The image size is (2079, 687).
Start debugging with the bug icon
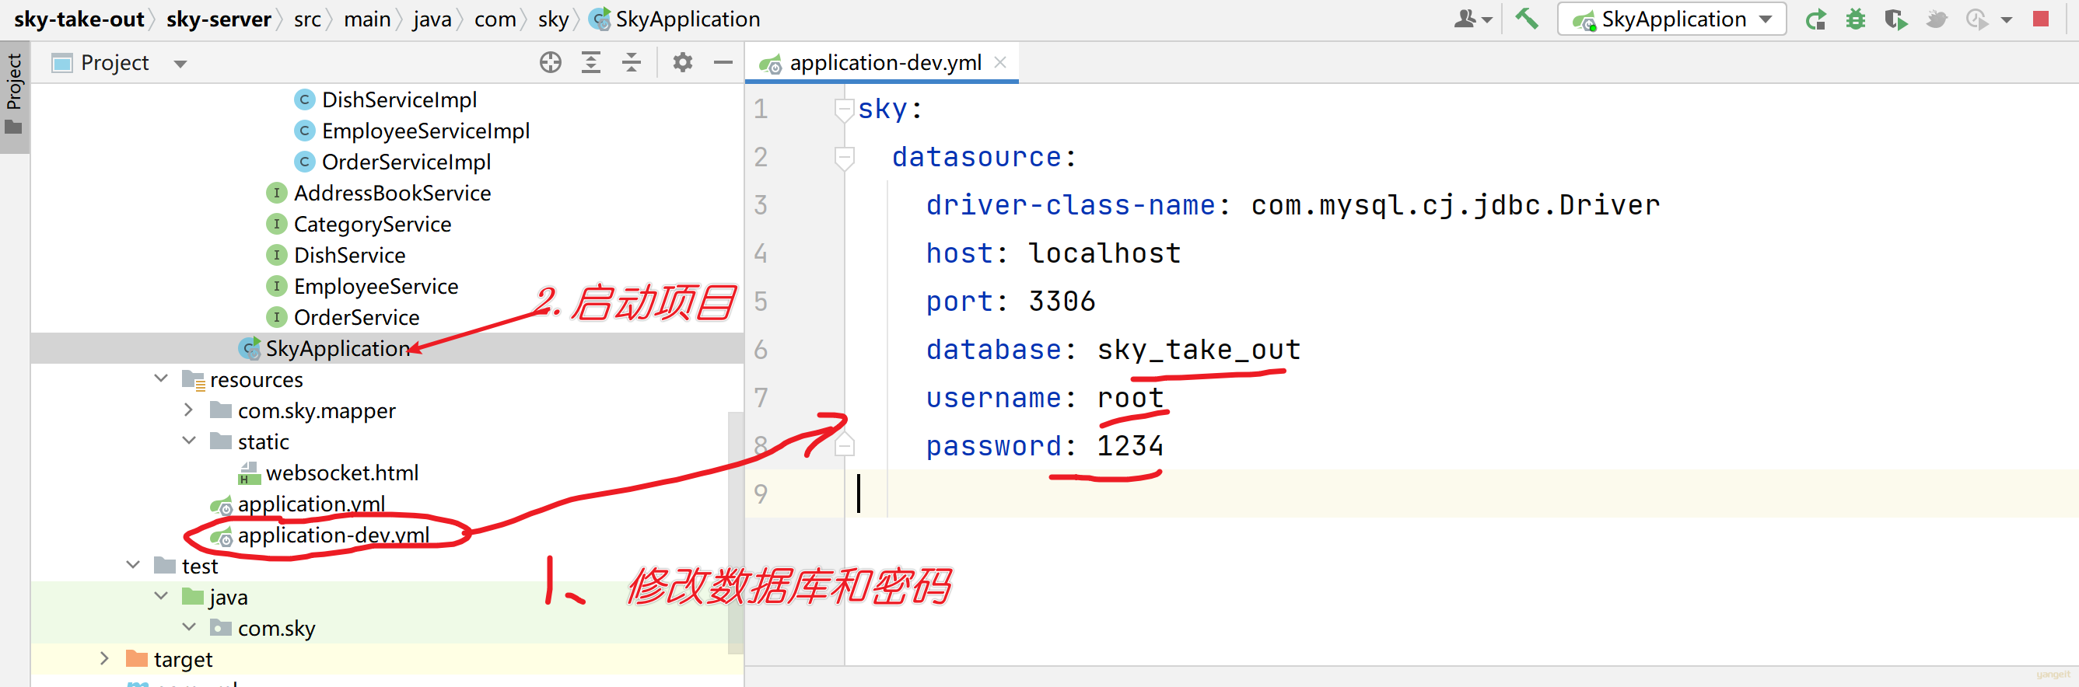pyautogui.click(x=1856, y=19)
